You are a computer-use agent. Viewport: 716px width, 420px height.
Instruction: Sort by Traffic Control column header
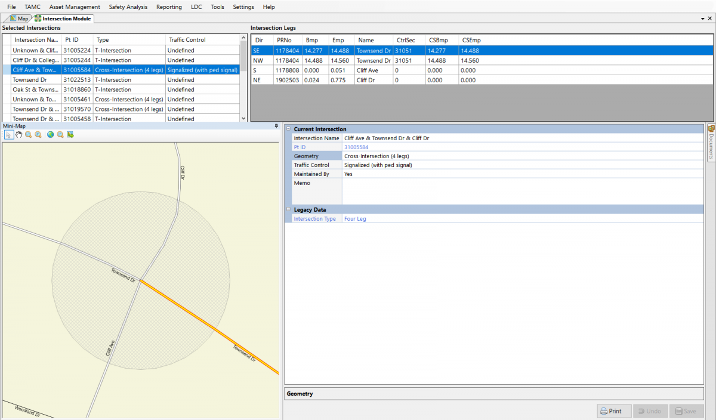(x=187, y=40)
